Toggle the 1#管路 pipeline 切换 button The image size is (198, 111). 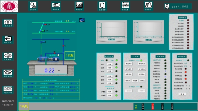pyautogui.click(x=109, y=92)
